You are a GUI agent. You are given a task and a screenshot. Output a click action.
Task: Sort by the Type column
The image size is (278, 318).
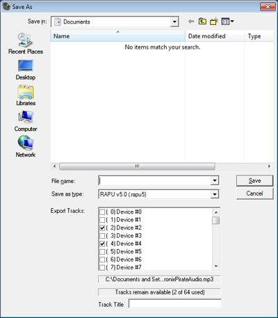pos(259,36)
